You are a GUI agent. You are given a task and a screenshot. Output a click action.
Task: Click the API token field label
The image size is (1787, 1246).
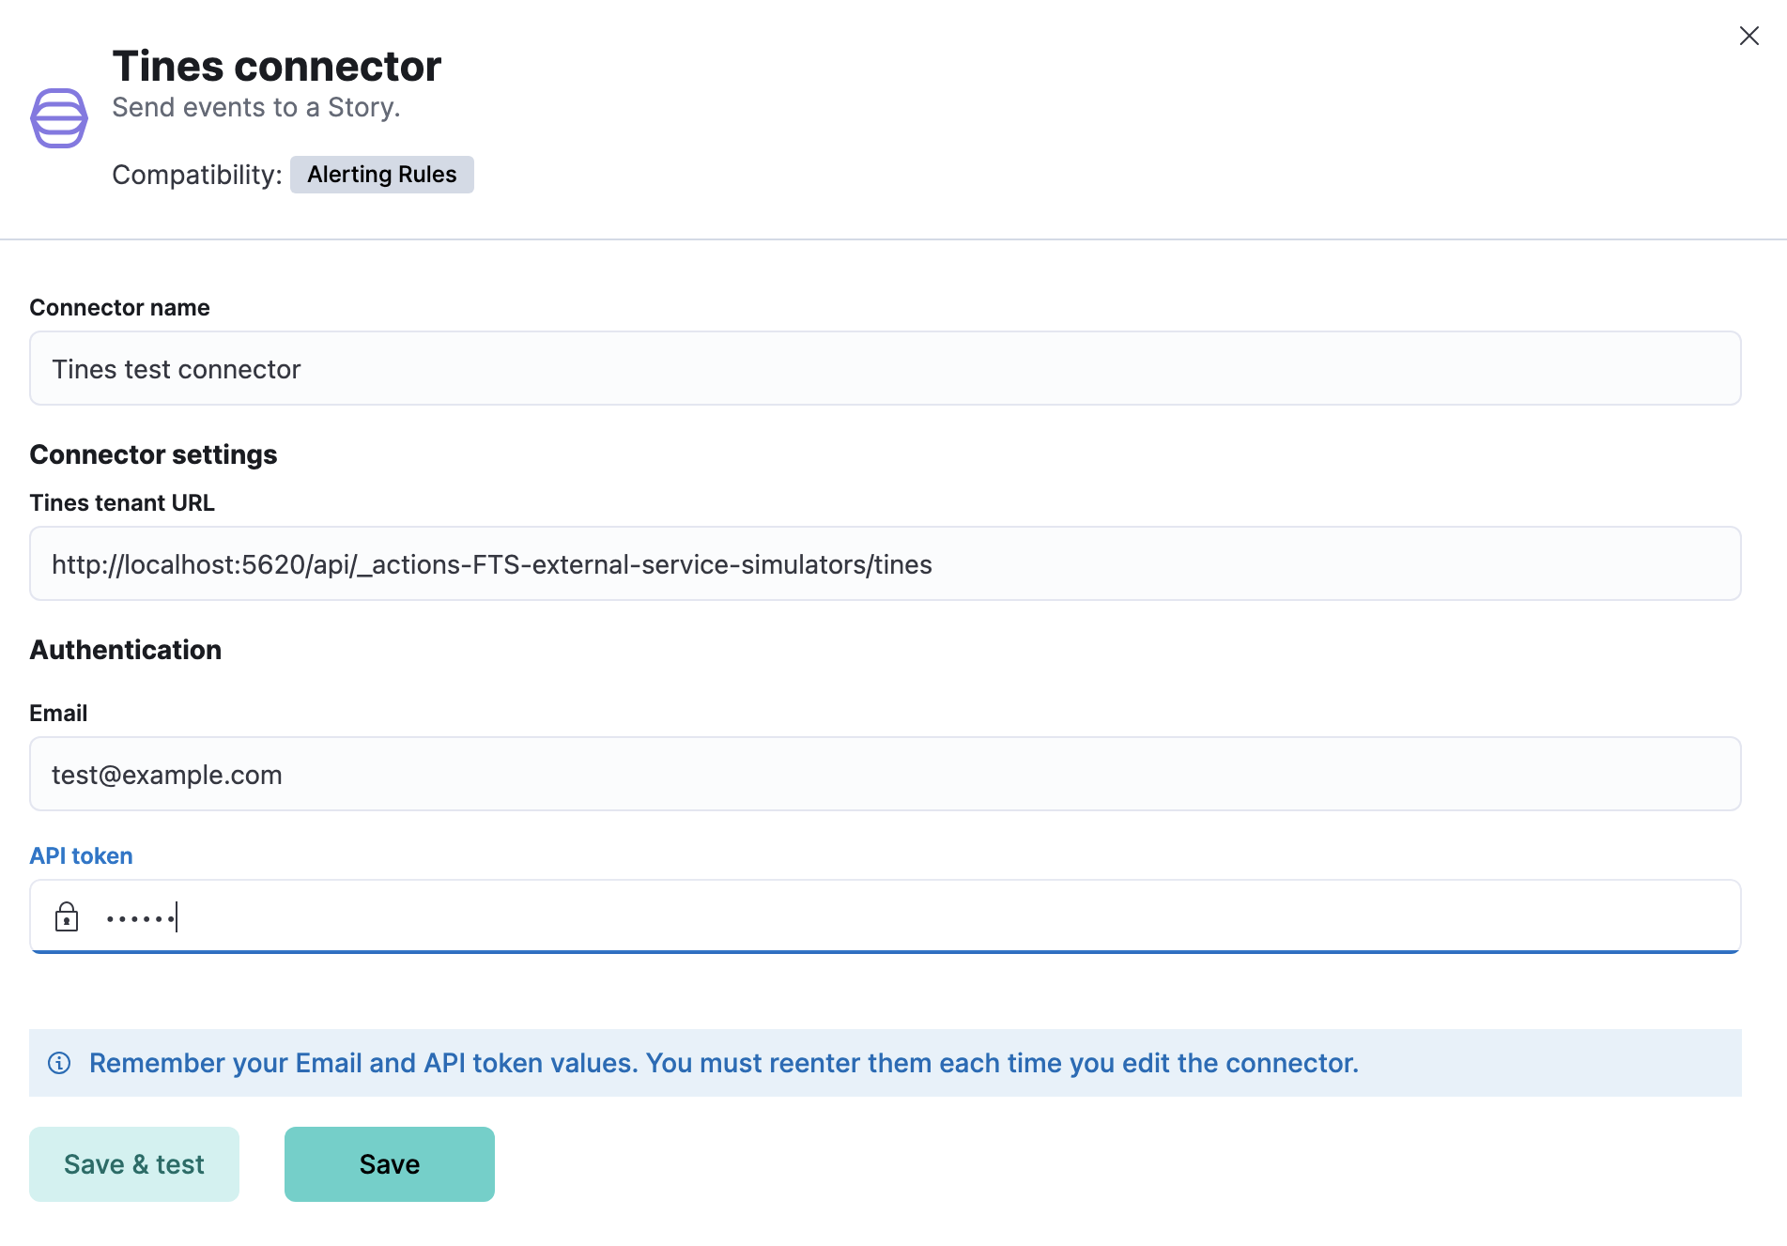click(81, 856)
